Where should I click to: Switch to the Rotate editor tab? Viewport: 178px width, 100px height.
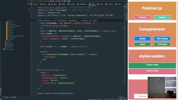coord(63,4)
